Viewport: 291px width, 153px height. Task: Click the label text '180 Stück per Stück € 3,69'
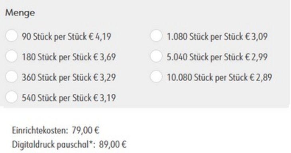(x=69, y=57)
